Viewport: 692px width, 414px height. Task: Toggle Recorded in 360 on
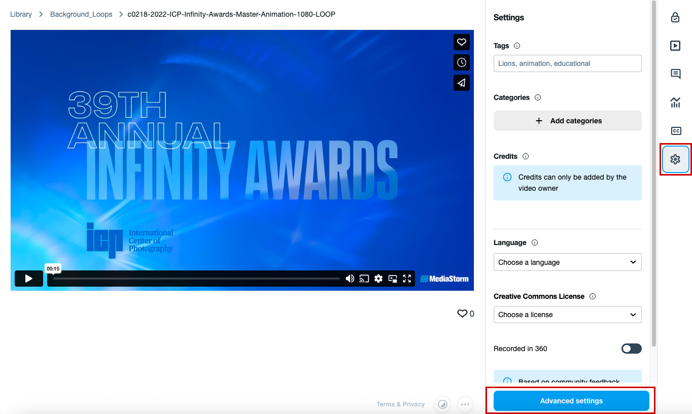(x=631, y=349)
